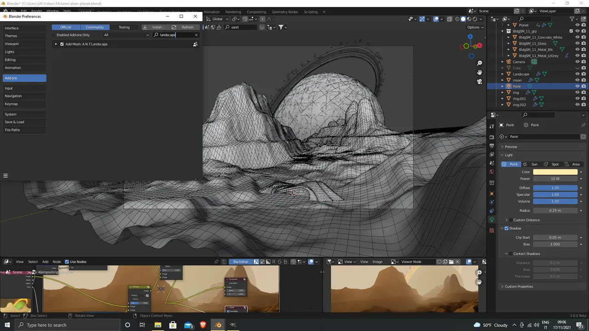This screenshot has width=589, height=331.
Task: Expand the A.N.T.Landscape add-on details
Action: (56, 44)
